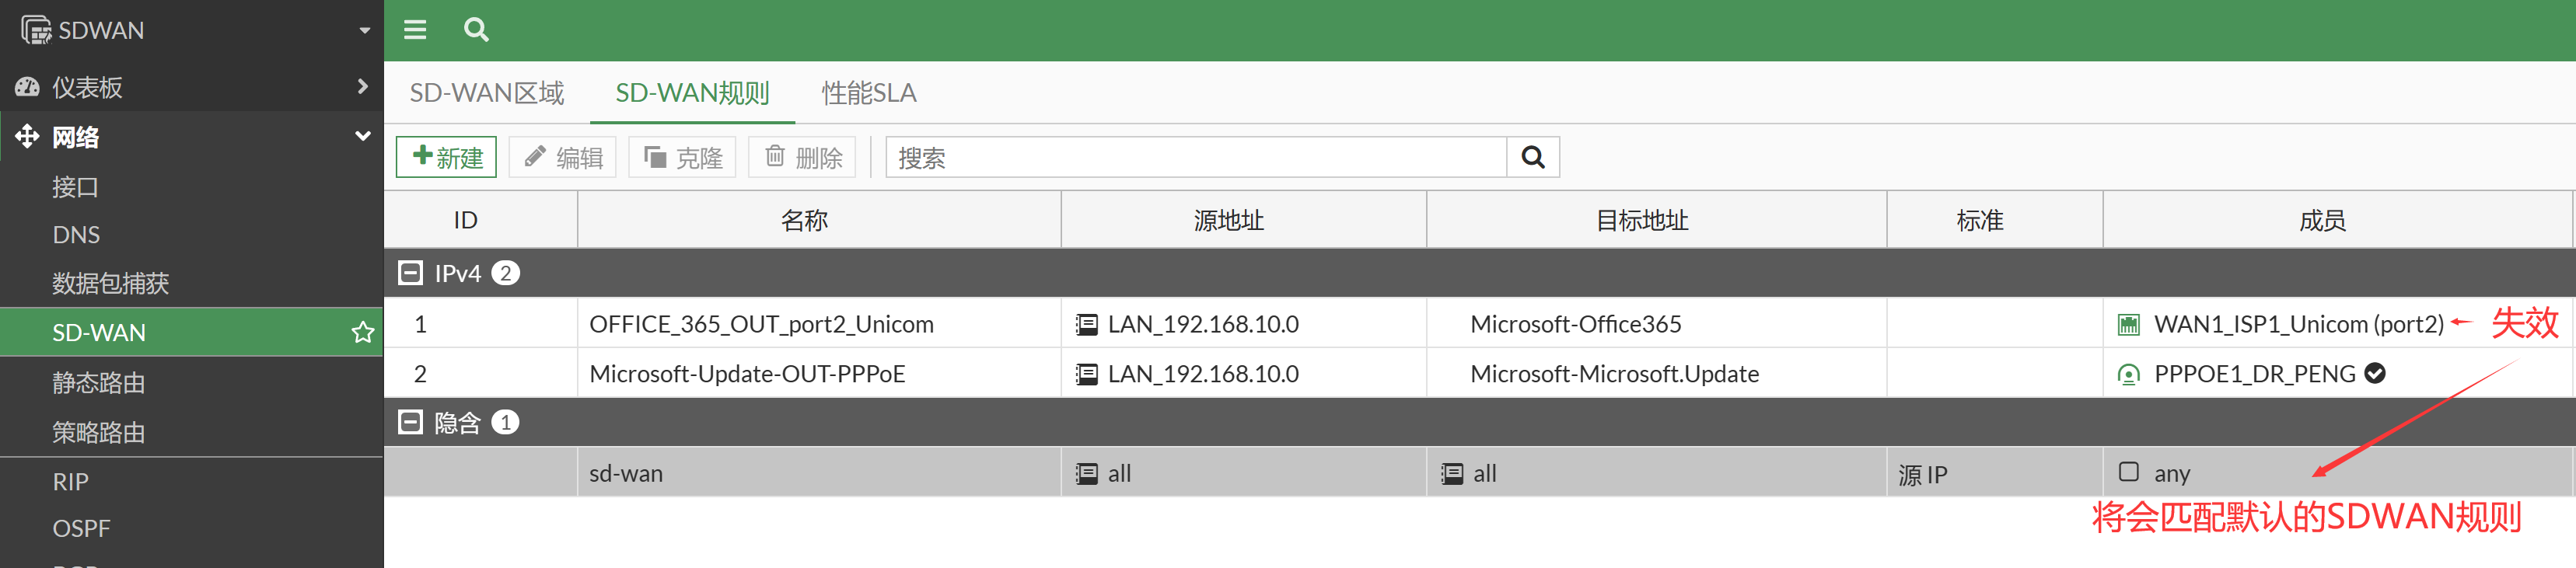Click the address icon beside LAN_192.168.10.0 in rule 1
The height and width of the screenshot is (568, 2576).
[1086, 324]
